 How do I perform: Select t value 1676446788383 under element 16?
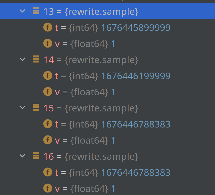coord(136,173)
